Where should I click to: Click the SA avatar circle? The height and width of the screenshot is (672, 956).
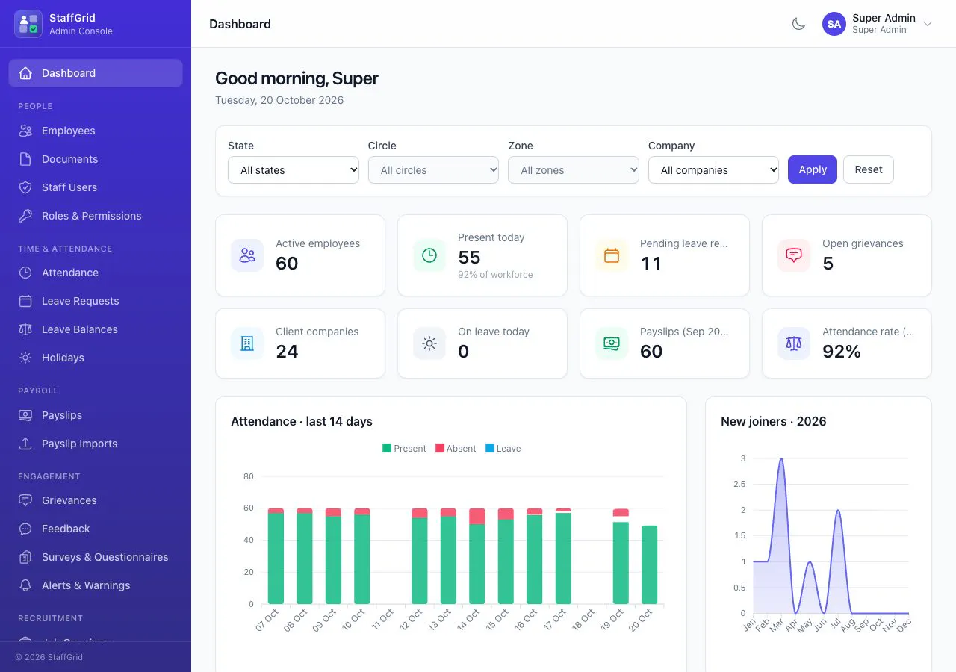[834, 24]
